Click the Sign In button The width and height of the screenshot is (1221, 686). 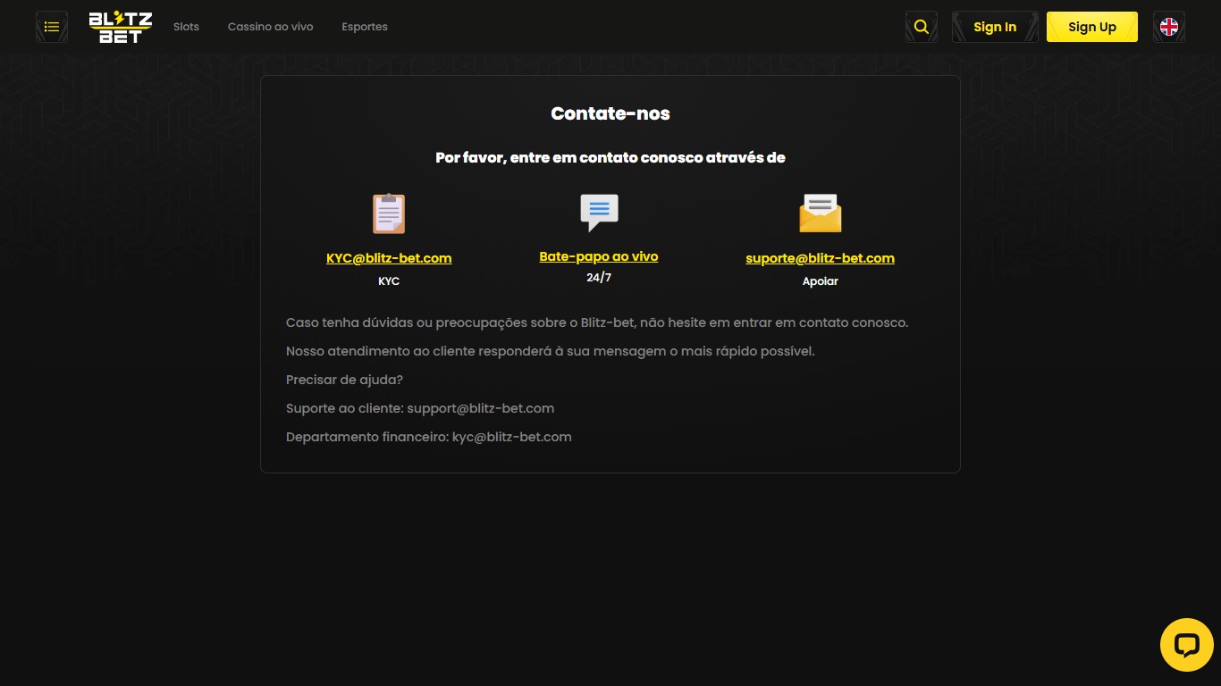pos(994,27)
